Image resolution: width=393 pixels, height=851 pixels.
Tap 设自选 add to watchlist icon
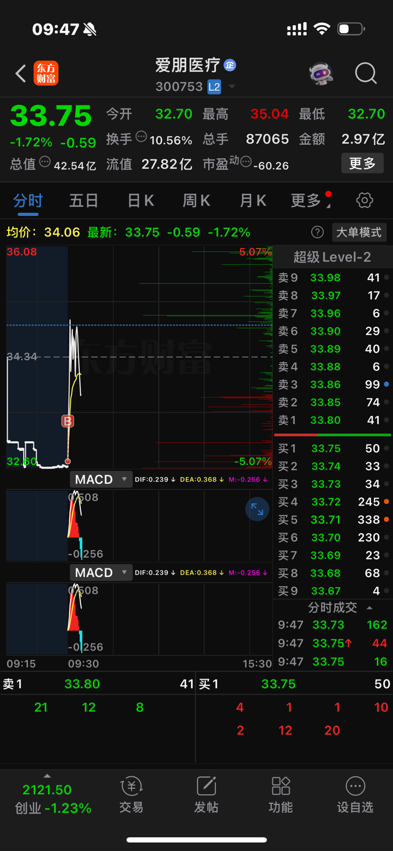click(x=355, y=795)
